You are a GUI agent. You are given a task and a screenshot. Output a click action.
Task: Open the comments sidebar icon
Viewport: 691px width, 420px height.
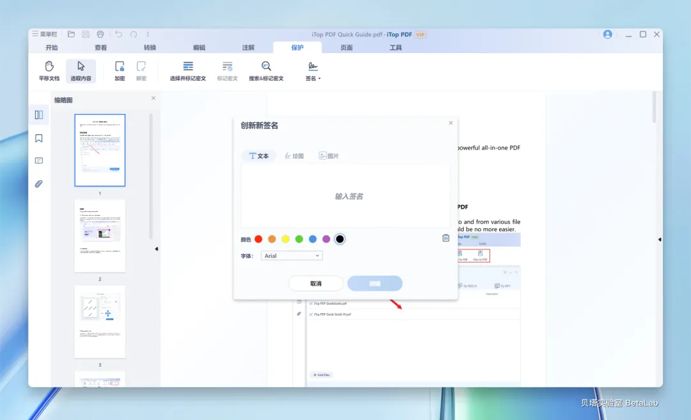click(39, 161)
